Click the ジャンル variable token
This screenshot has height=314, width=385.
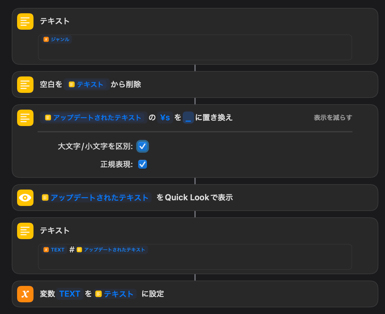tap(57, 39)
